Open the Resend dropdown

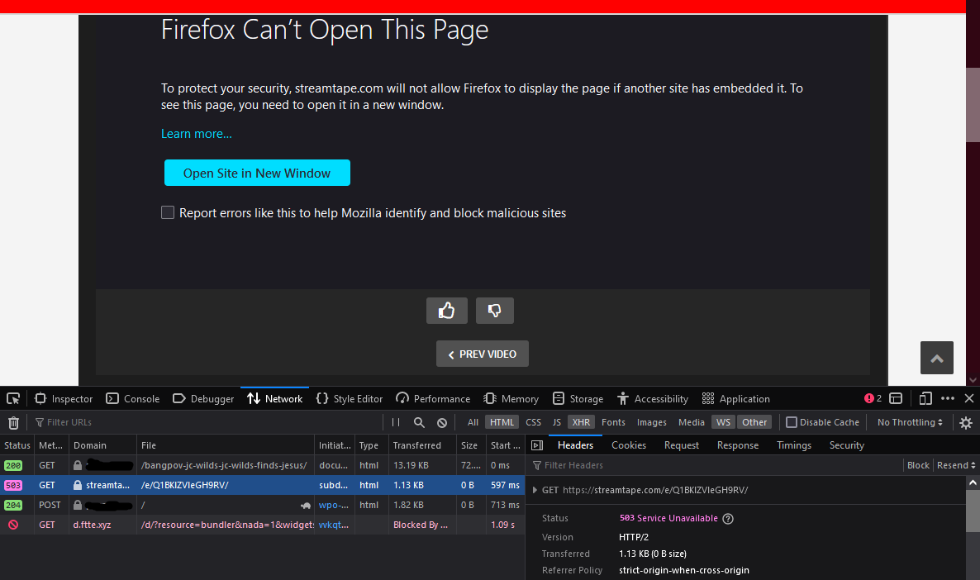point(956,465)
